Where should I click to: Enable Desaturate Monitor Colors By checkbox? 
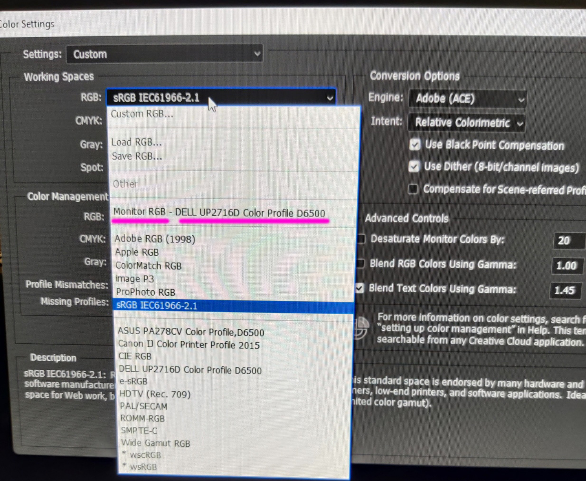point(361,239)
